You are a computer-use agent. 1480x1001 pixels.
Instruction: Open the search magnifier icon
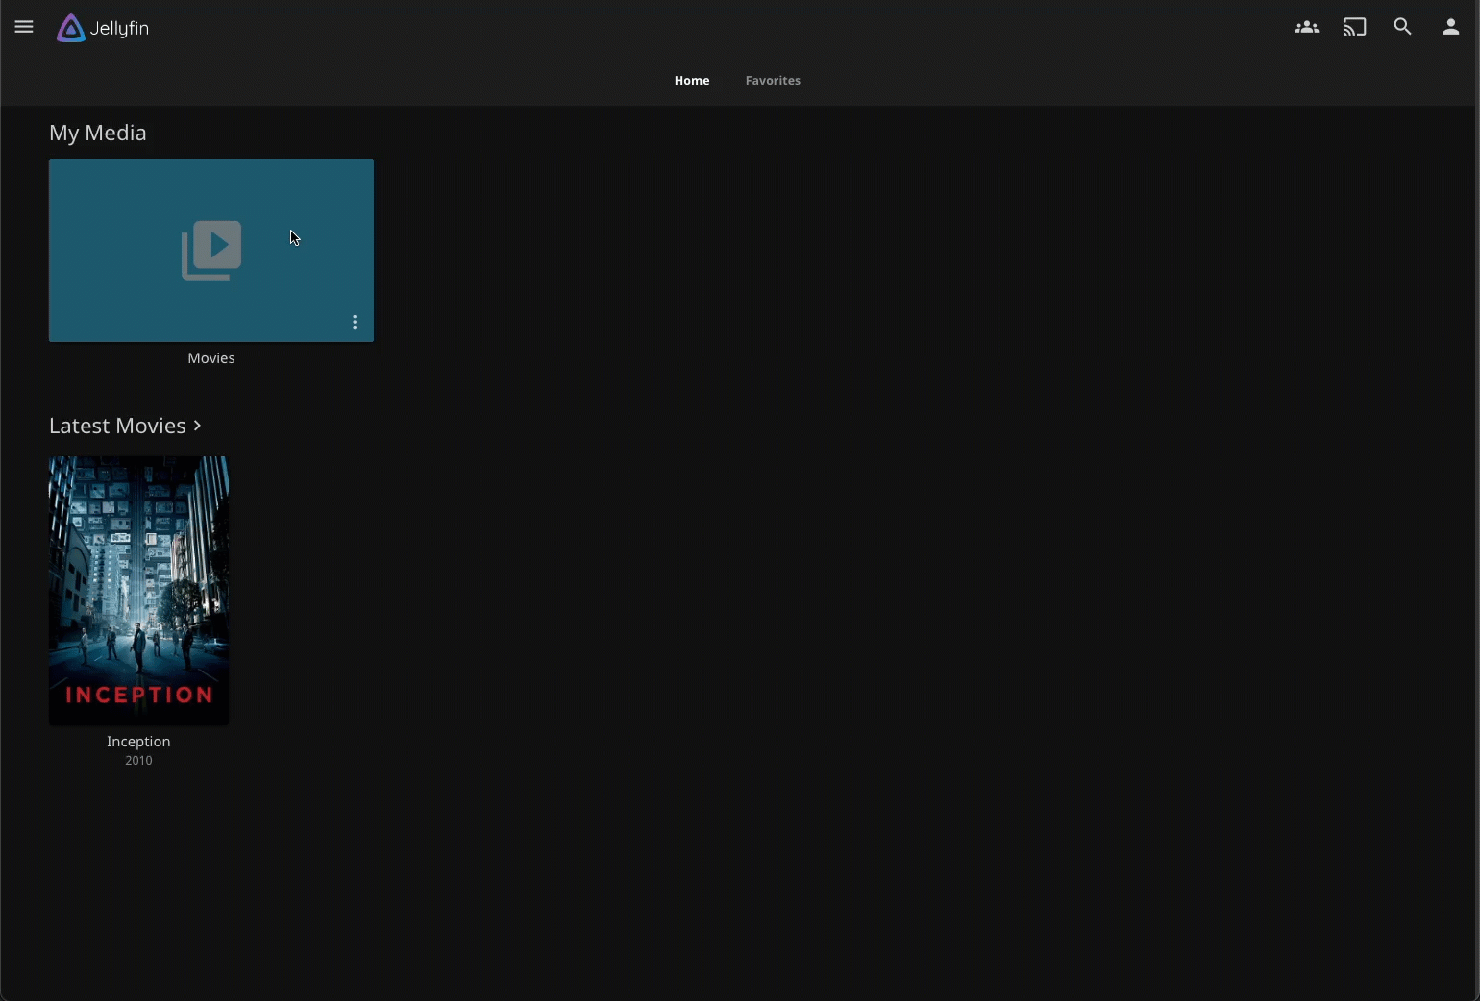point(1402,27)
